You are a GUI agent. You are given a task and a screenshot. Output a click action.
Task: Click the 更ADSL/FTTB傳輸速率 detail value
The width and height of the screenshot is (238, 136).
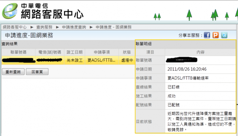click(188, 78)
